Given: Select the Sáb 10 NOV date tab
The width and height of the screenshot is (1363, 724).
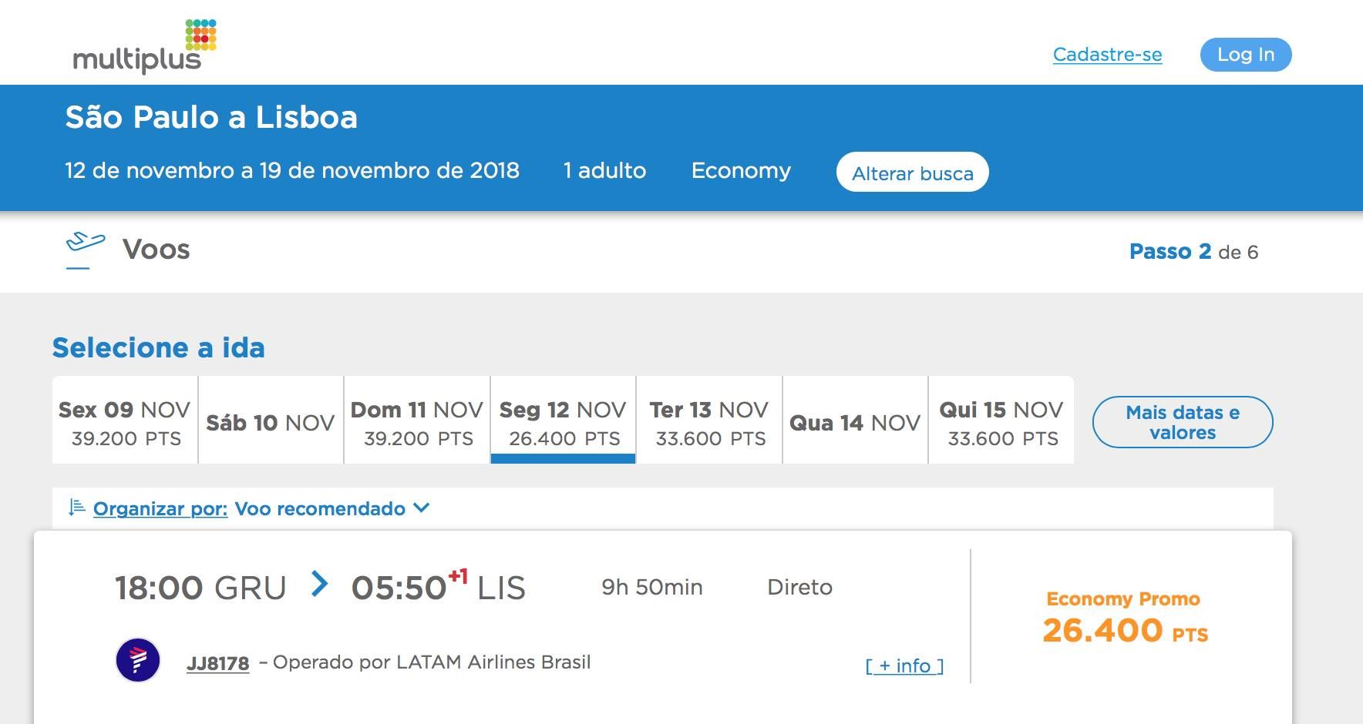Looking at the screenshot, I should click(x=271, y=421).
